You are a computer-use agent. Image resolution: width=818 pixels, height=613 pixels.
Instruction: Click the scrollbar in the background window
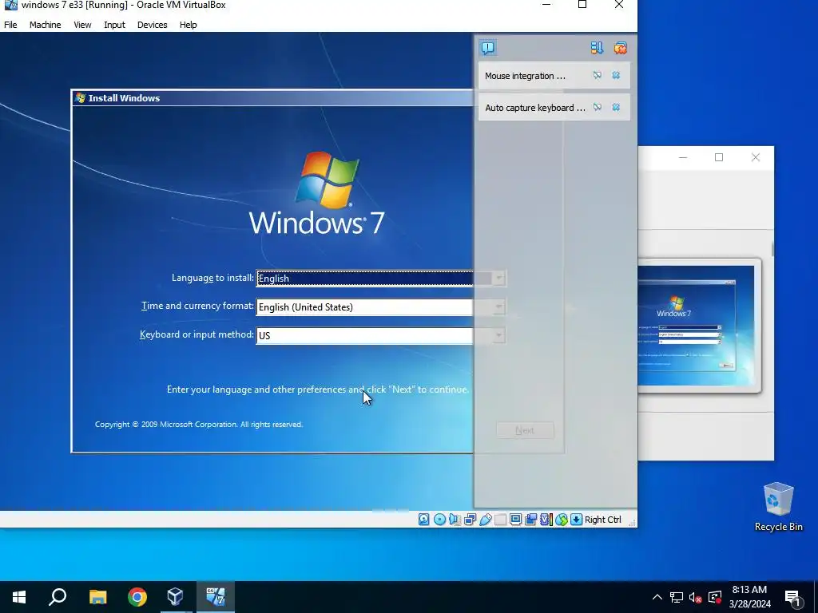pos(772,249)
